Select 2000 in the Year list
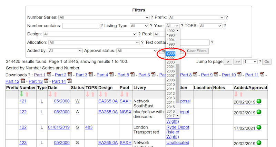Viewport: 276px width, 147px height. 170,54
